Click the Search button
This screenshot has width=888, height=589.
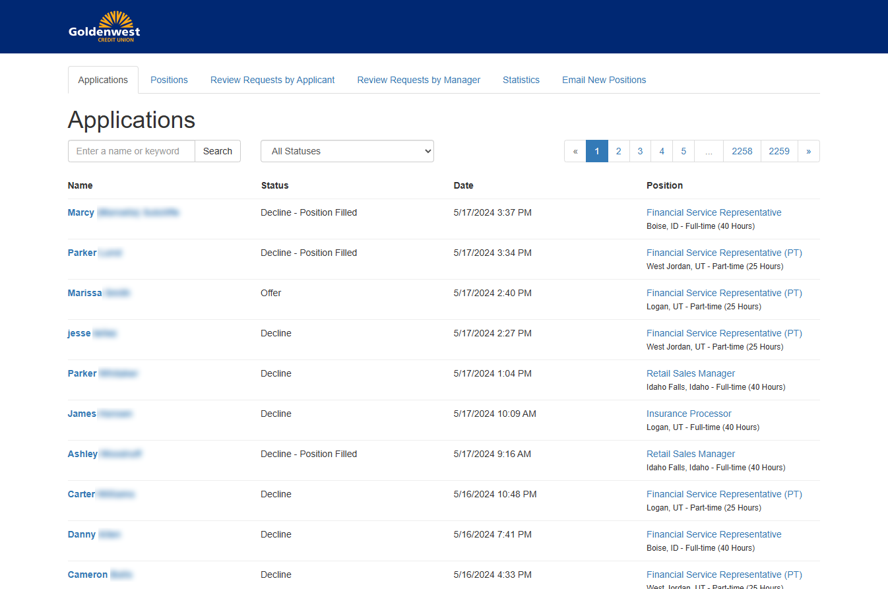(x=217, y=151)
